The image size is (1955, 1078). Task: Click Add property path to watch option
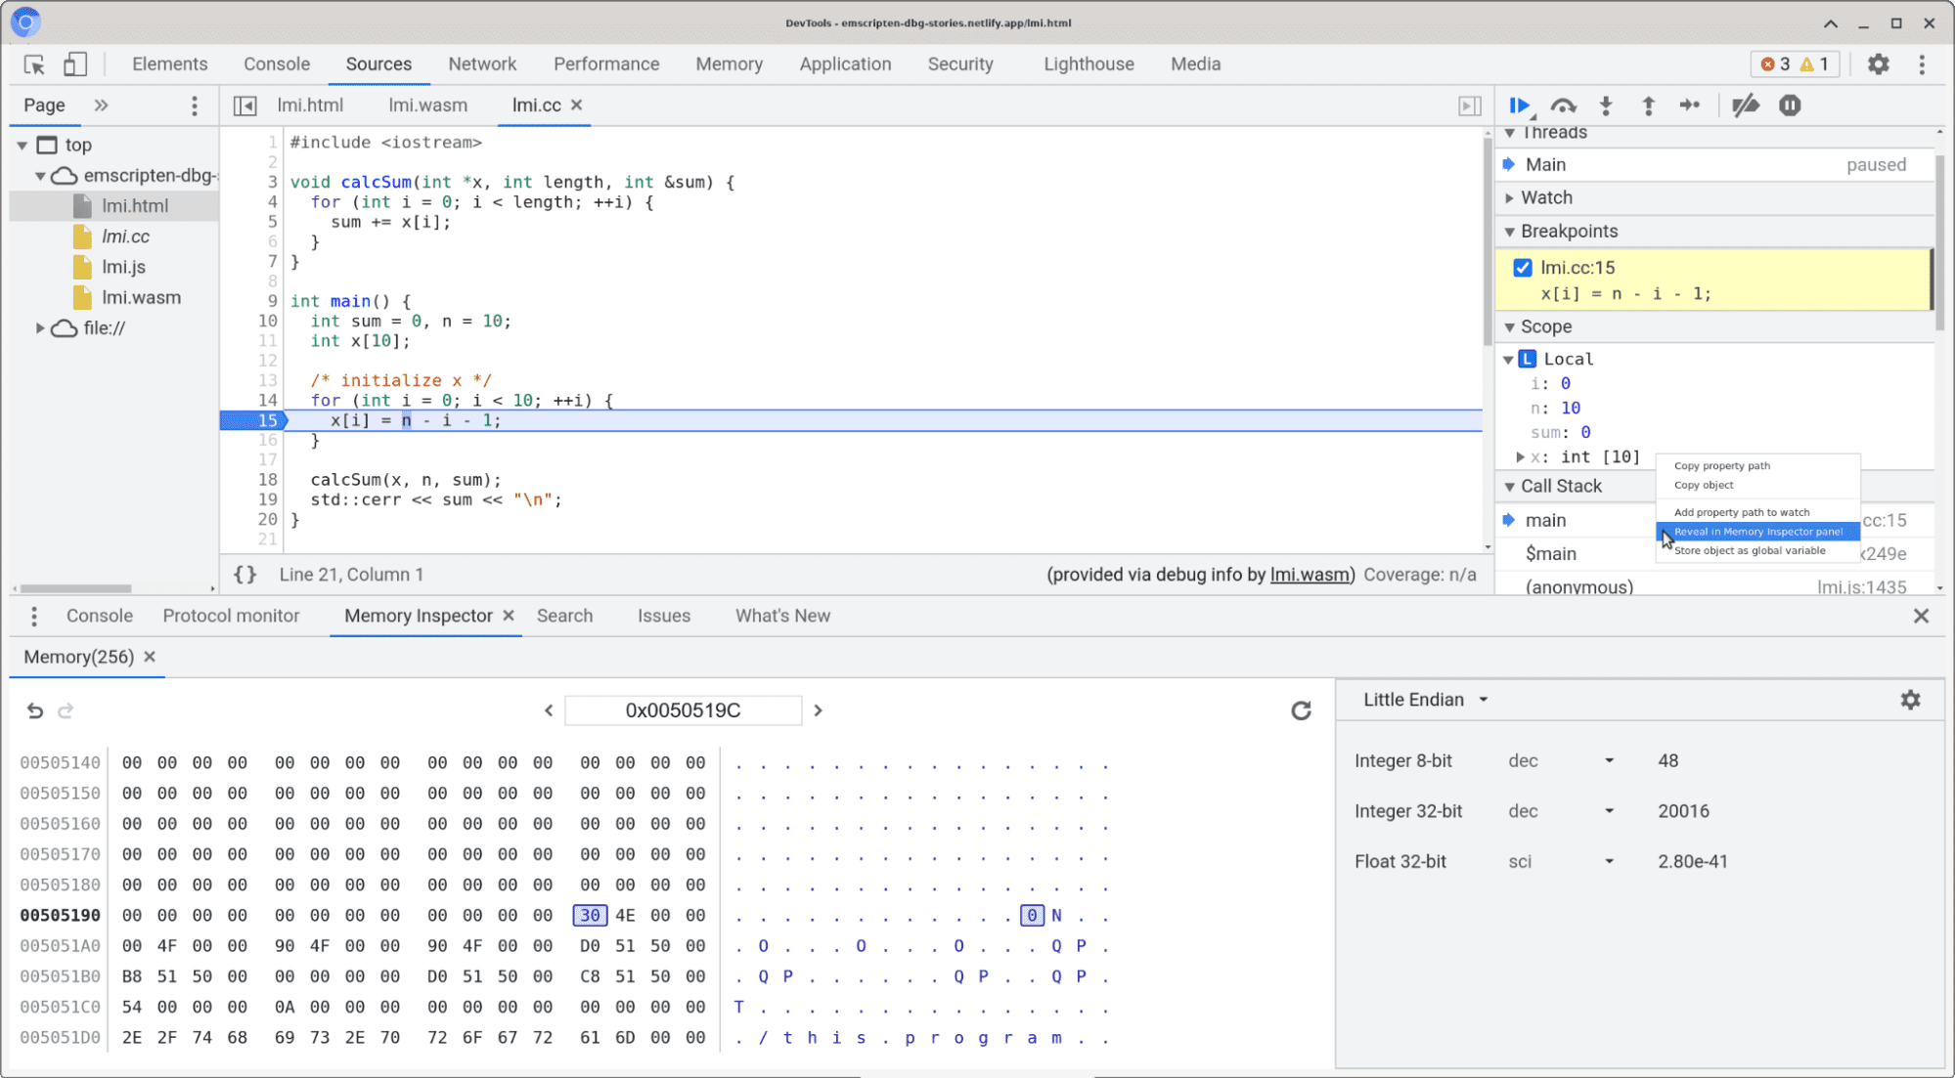[x=1743, y=512]
